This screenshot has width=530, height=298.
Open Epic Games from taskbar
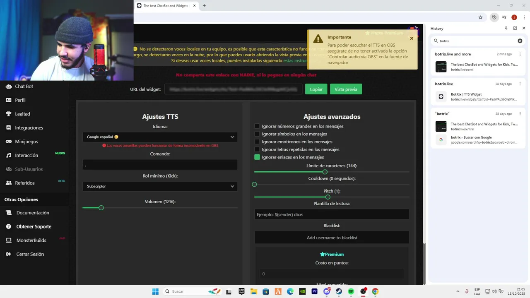click(x=241, y=291)
